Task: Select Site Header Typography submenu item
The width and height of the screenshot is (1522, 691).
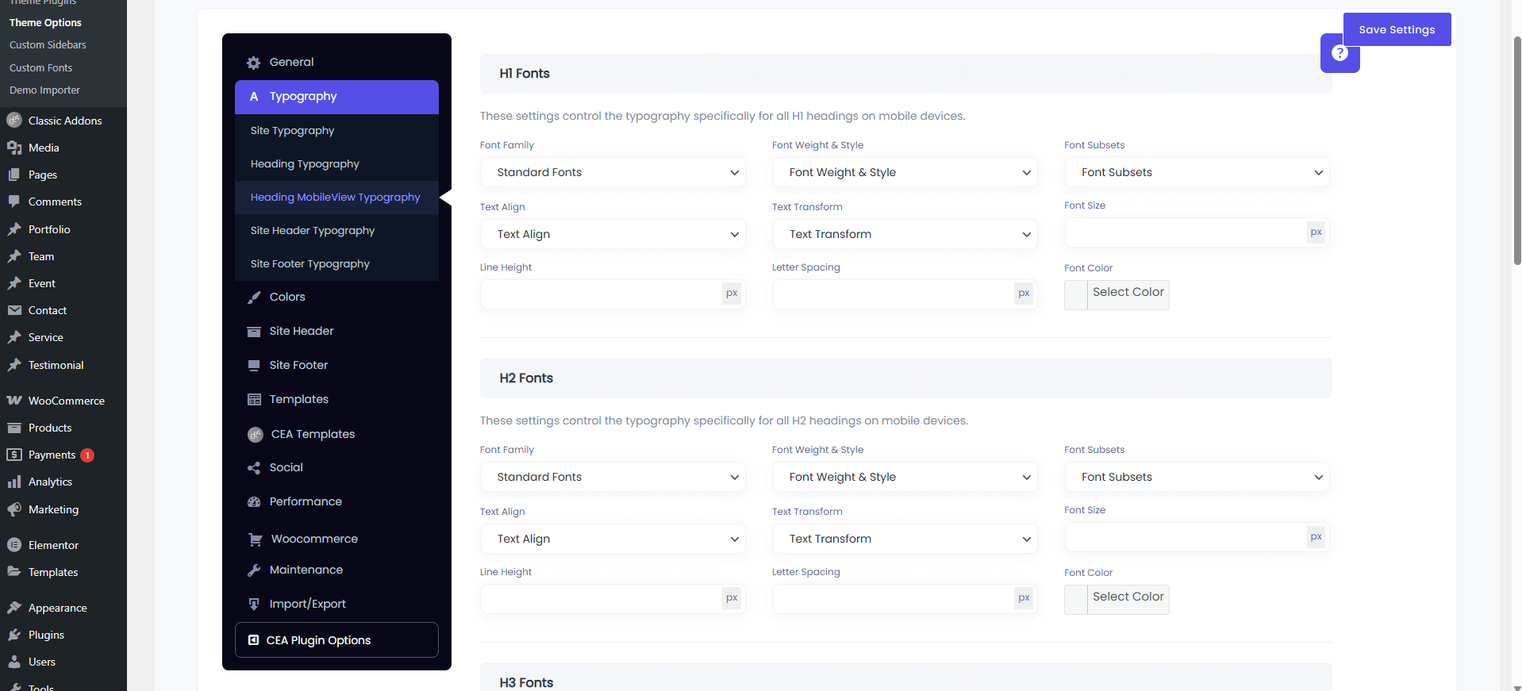Action: tap(313, 231)
